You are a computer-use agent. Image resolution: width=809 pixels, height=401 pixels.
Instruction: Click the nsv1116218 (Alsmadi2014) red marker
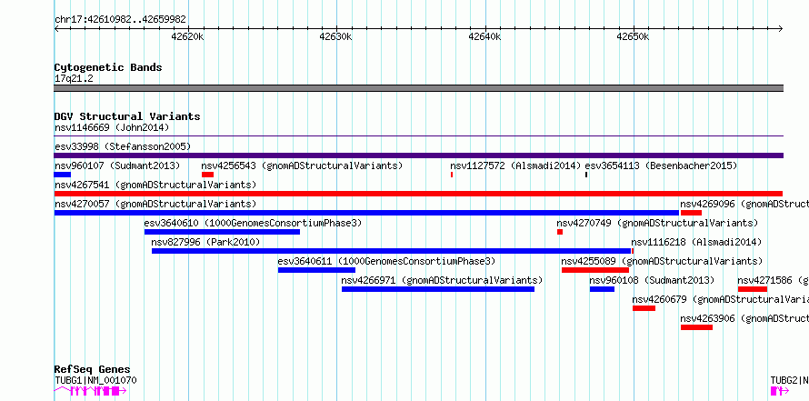pyautogui.click(x=633, y=251)
